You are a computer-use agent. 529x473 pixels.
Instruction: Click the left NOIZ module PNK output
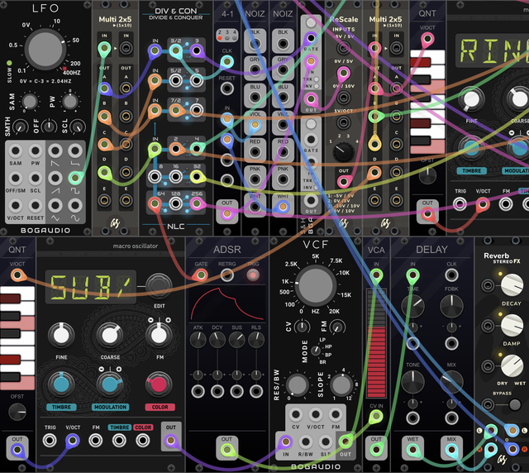[255, 179]
